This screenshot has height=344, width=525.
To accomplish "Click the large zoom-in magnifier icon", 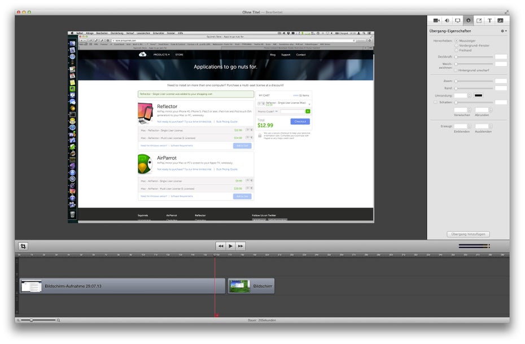I will (x=58, y=320).
